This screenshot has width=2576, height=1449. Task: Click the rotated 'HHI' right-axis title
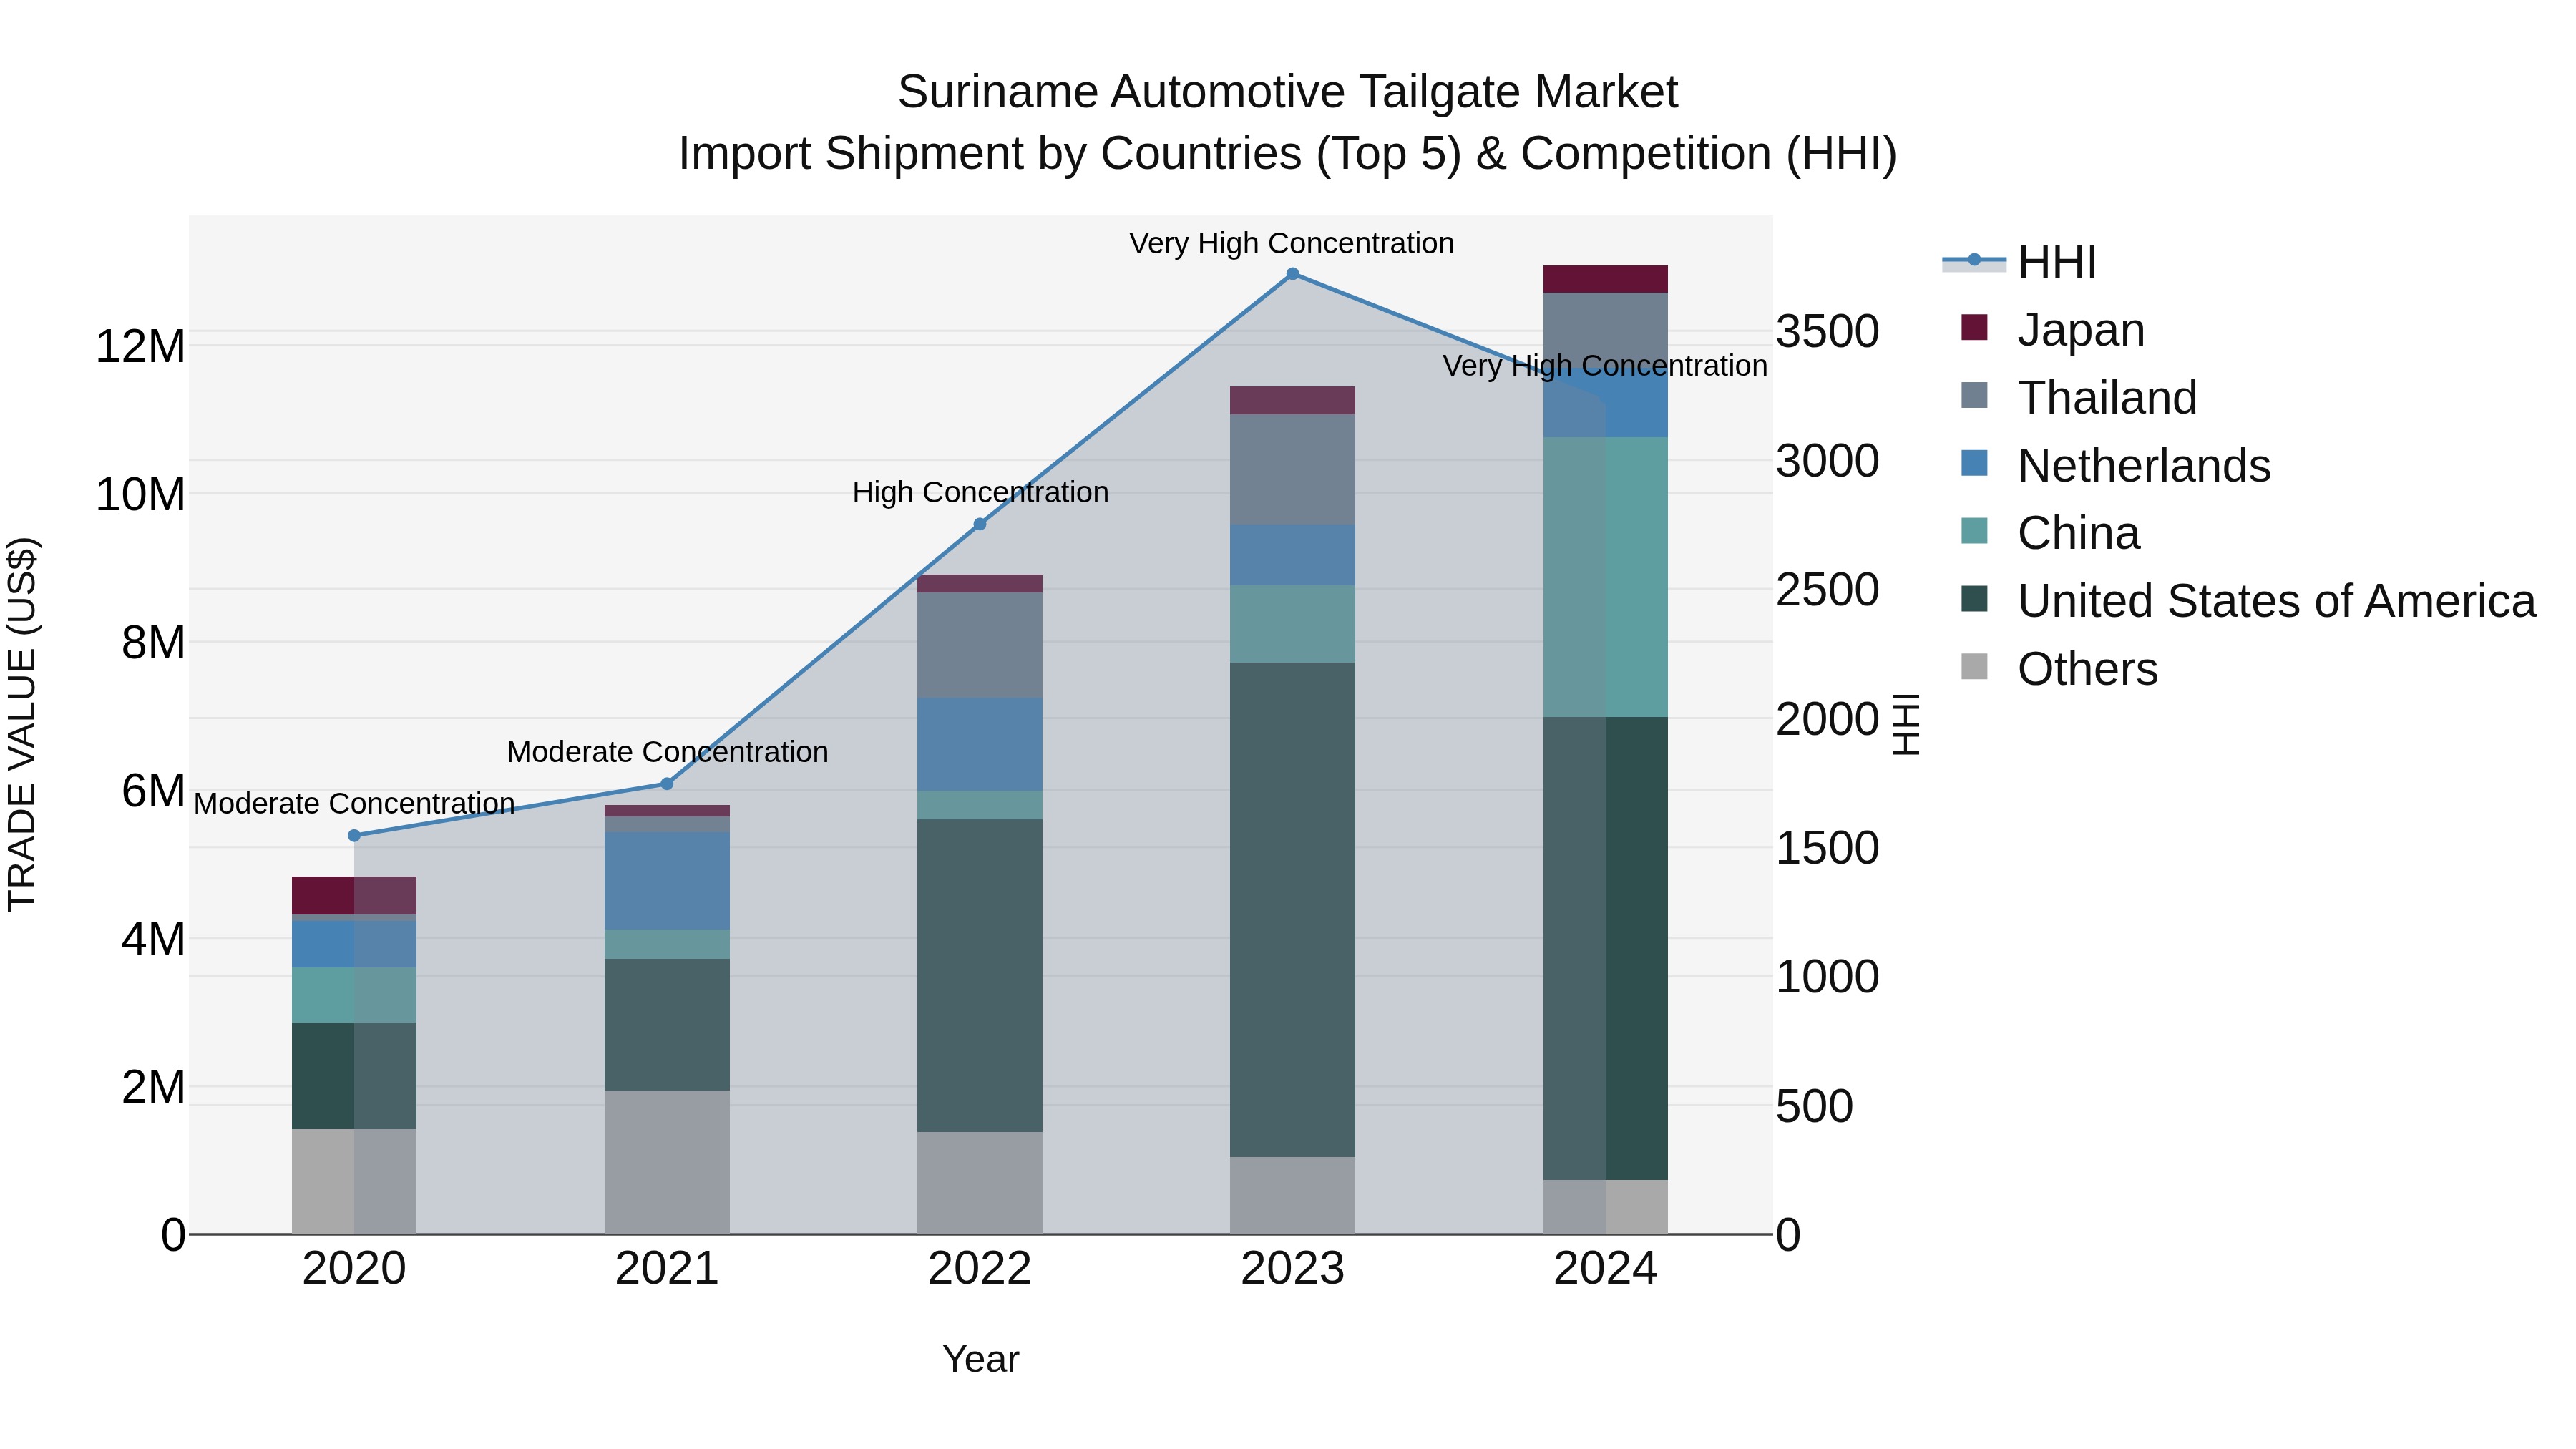pos(1906,725)
